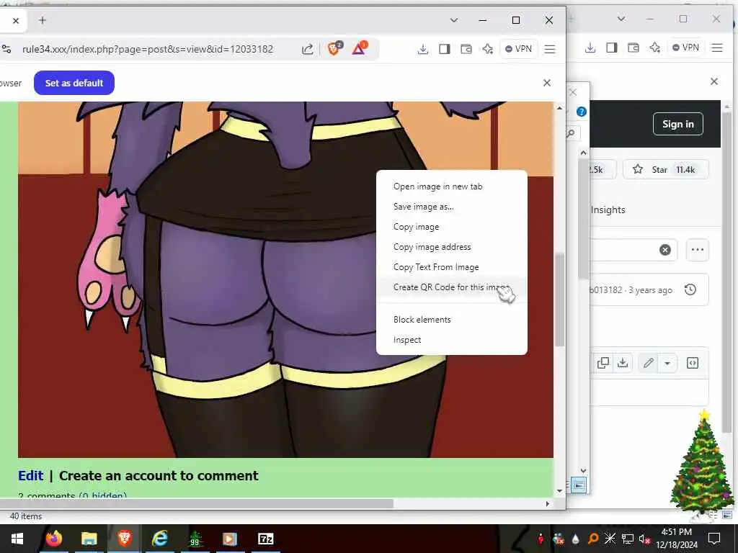Screen dimensions: 738x553
Task: Toggle VPN in background Brave window
Action: point(686,48)
